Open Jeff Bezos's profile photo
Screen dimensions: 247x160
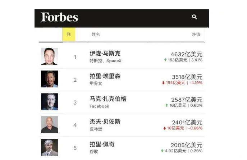tap(49, 124)
